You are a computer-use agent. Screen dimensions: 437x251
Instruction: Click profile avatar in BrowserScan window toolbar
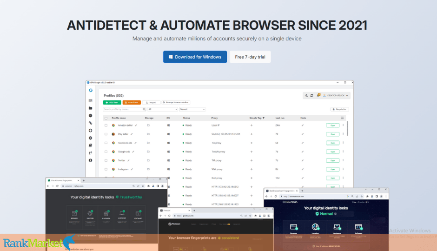[x=381, y=197]
